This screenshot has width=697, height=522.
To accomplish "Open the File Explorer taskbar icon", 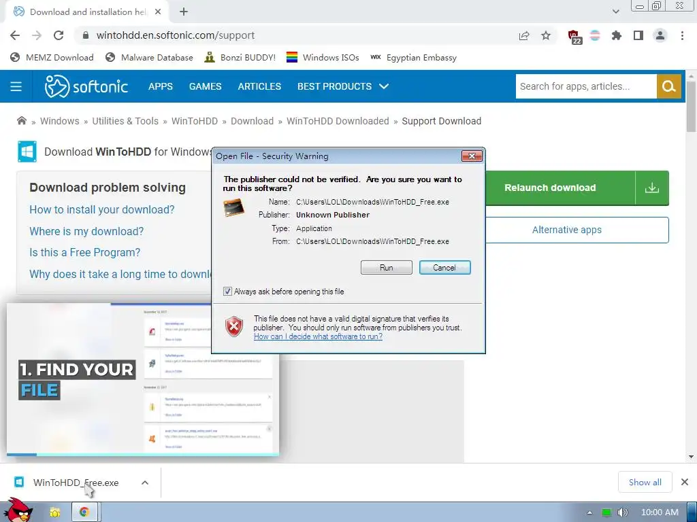I will tap(54, 512).
